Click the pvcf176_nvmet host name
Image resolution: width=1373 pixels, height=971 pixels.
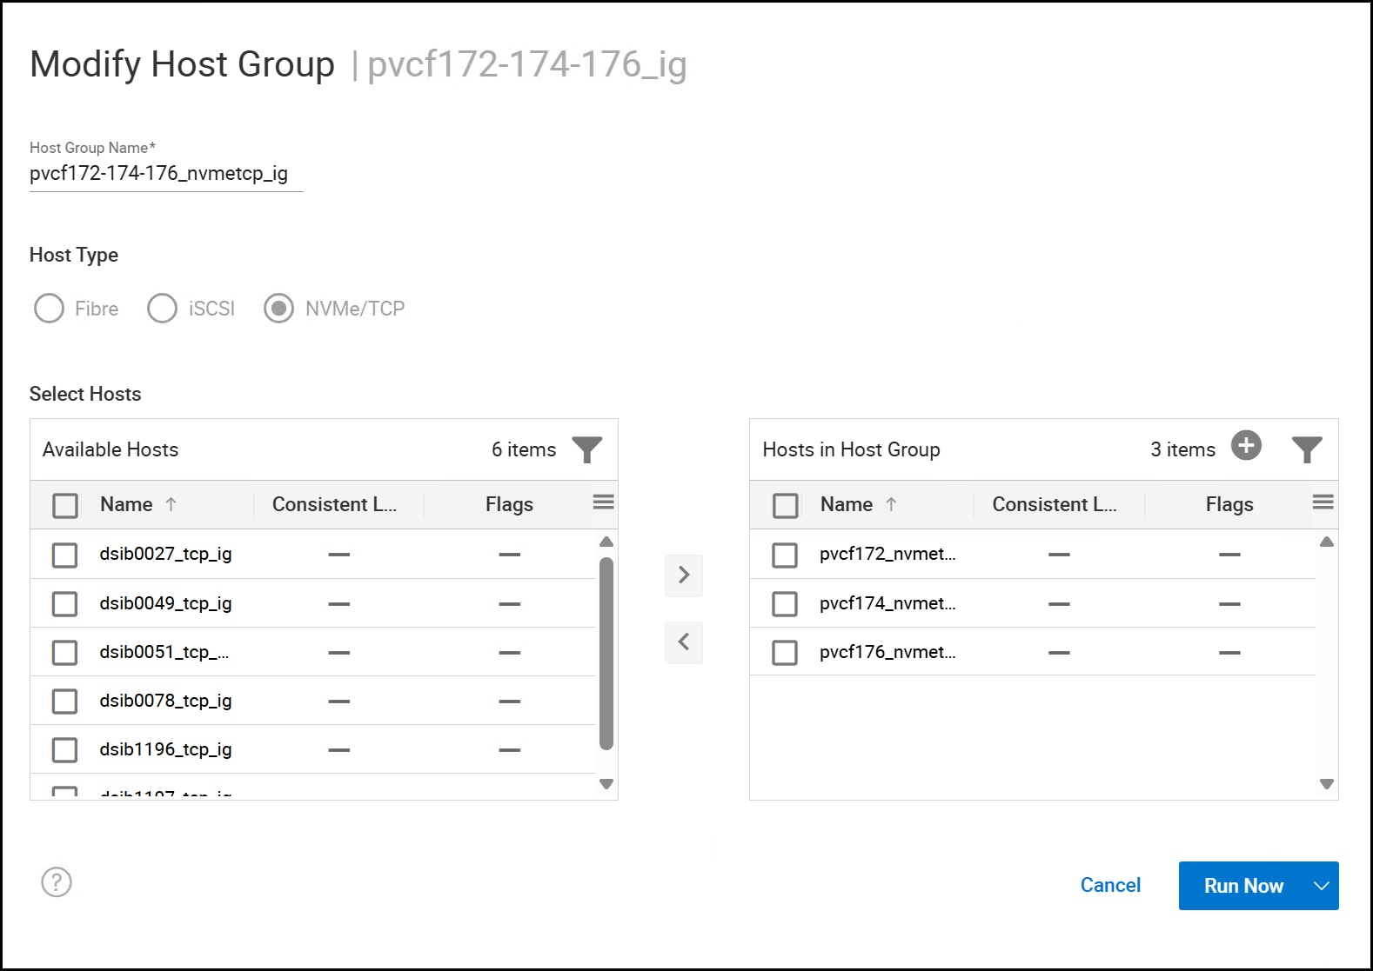pos(887,652)
